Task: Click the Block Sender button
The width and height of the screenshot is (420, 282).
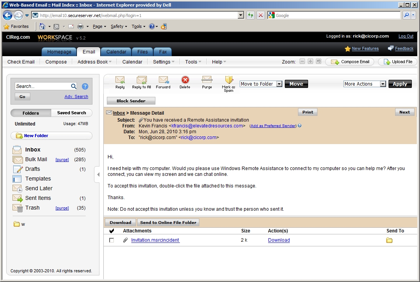Action: coord(131,101)
